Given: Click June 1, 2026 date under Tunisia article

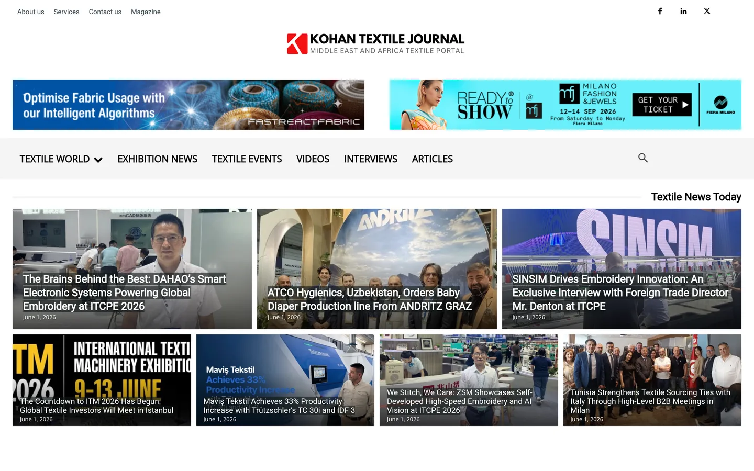Looking at the screenshot, I should tap(587, 419).
